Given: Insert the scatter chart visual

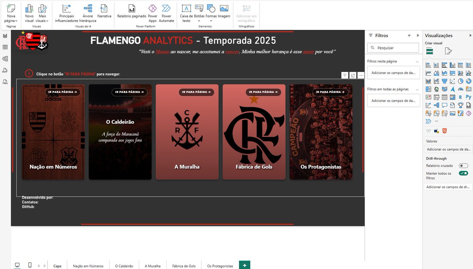Looking at the screenshot, I should [x=453, y=81].
